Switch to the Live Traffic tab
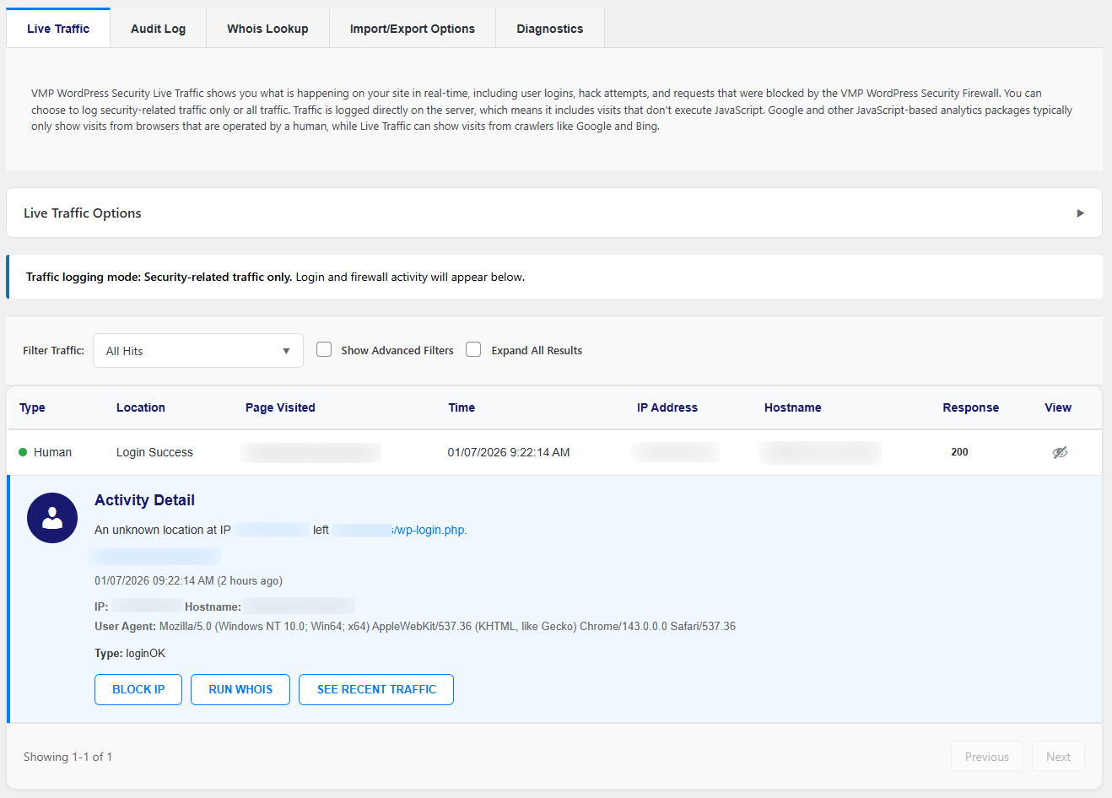The width and height of the screenshot is (1112, 798). [x=58, y=29]
